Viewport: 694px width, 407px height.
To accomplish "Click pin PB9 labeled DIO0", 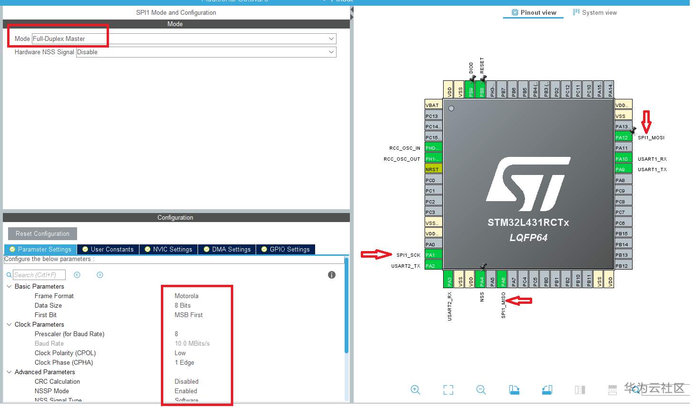I will [471, 89].
